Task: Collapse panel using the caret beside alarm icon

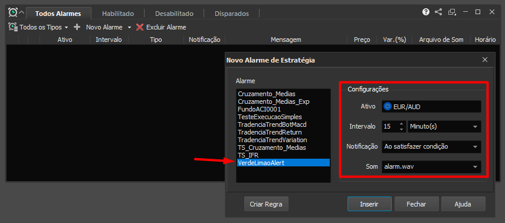Action: pyautogui.click(x=21, y=13)
